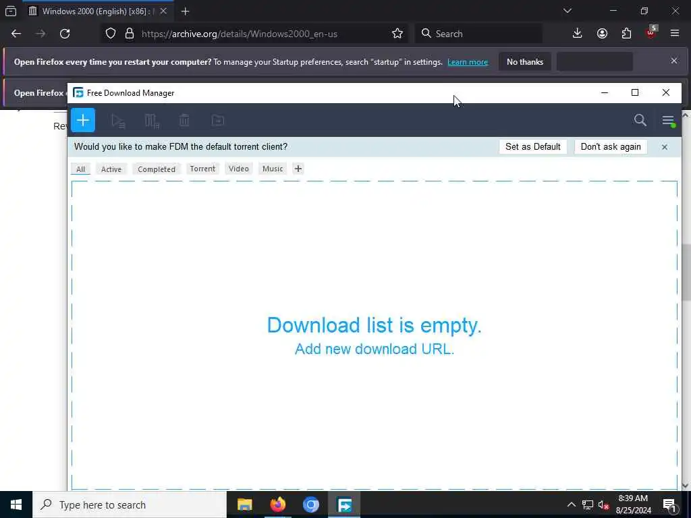Select the Active downloads filter tab
The width and height of the screenshot is (691, 518).
point(111,169)
